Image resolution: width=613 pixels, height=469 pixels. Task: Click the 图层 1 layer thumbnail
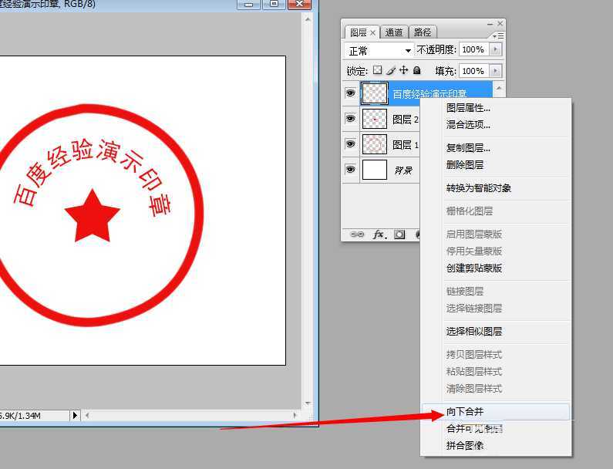point(375,144)
